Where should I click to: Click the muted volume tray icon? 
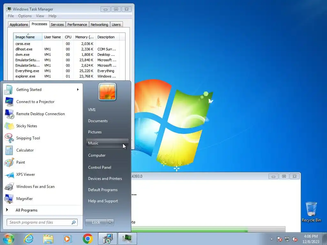[295, 239]
